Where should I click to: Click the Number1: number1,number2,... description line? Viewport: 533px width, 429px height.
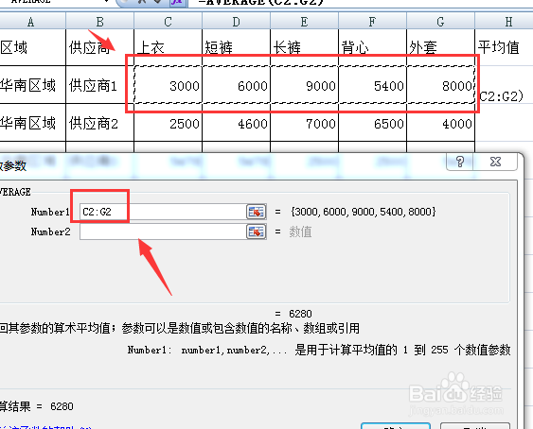coord(319,350)
